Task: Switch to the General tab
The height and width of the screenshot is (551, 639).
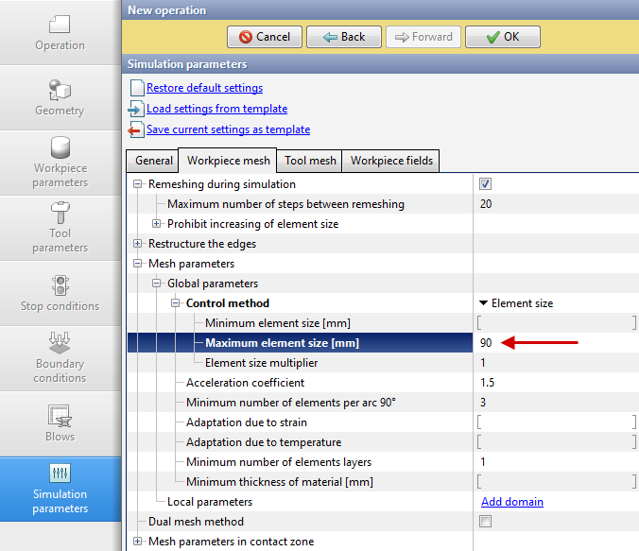Action: [x=153, y=161]
